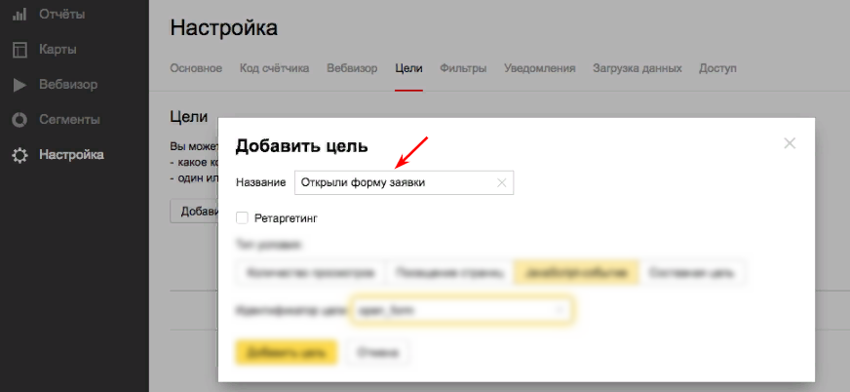Select JavaScript-событие condition type
The height and width of the screenshot is (392, 850).
click(x=576, y=273)
